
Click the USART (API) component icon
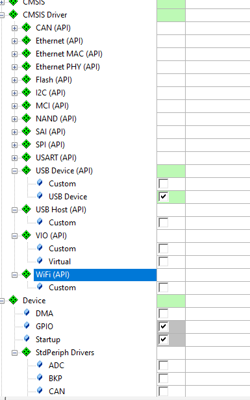(26, 157)
